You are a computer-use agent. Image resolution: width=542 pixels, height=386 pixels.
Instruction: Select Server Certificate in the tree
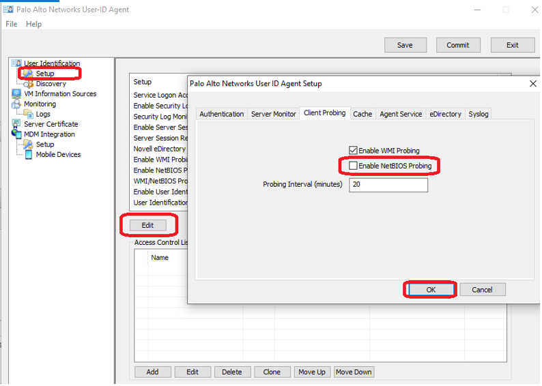(51, 123)
